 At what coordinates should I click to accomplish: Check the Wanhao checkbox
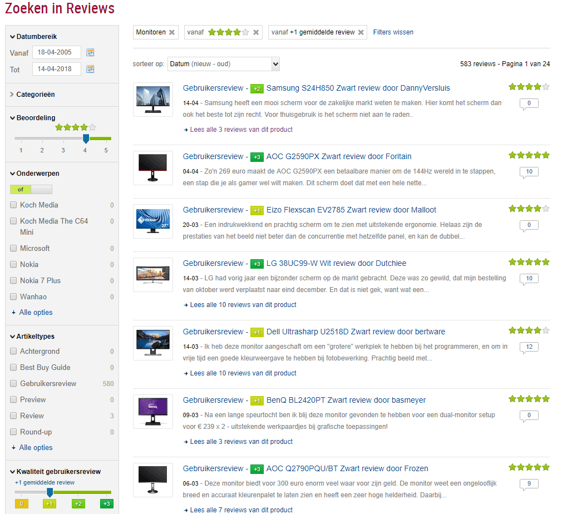click(x=13, y=296)
